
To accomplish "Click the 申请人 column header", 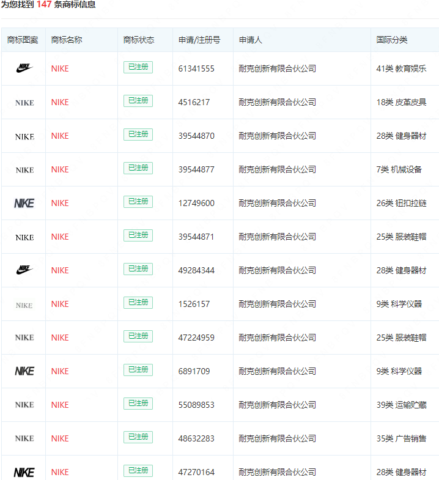I will [251, 40].
